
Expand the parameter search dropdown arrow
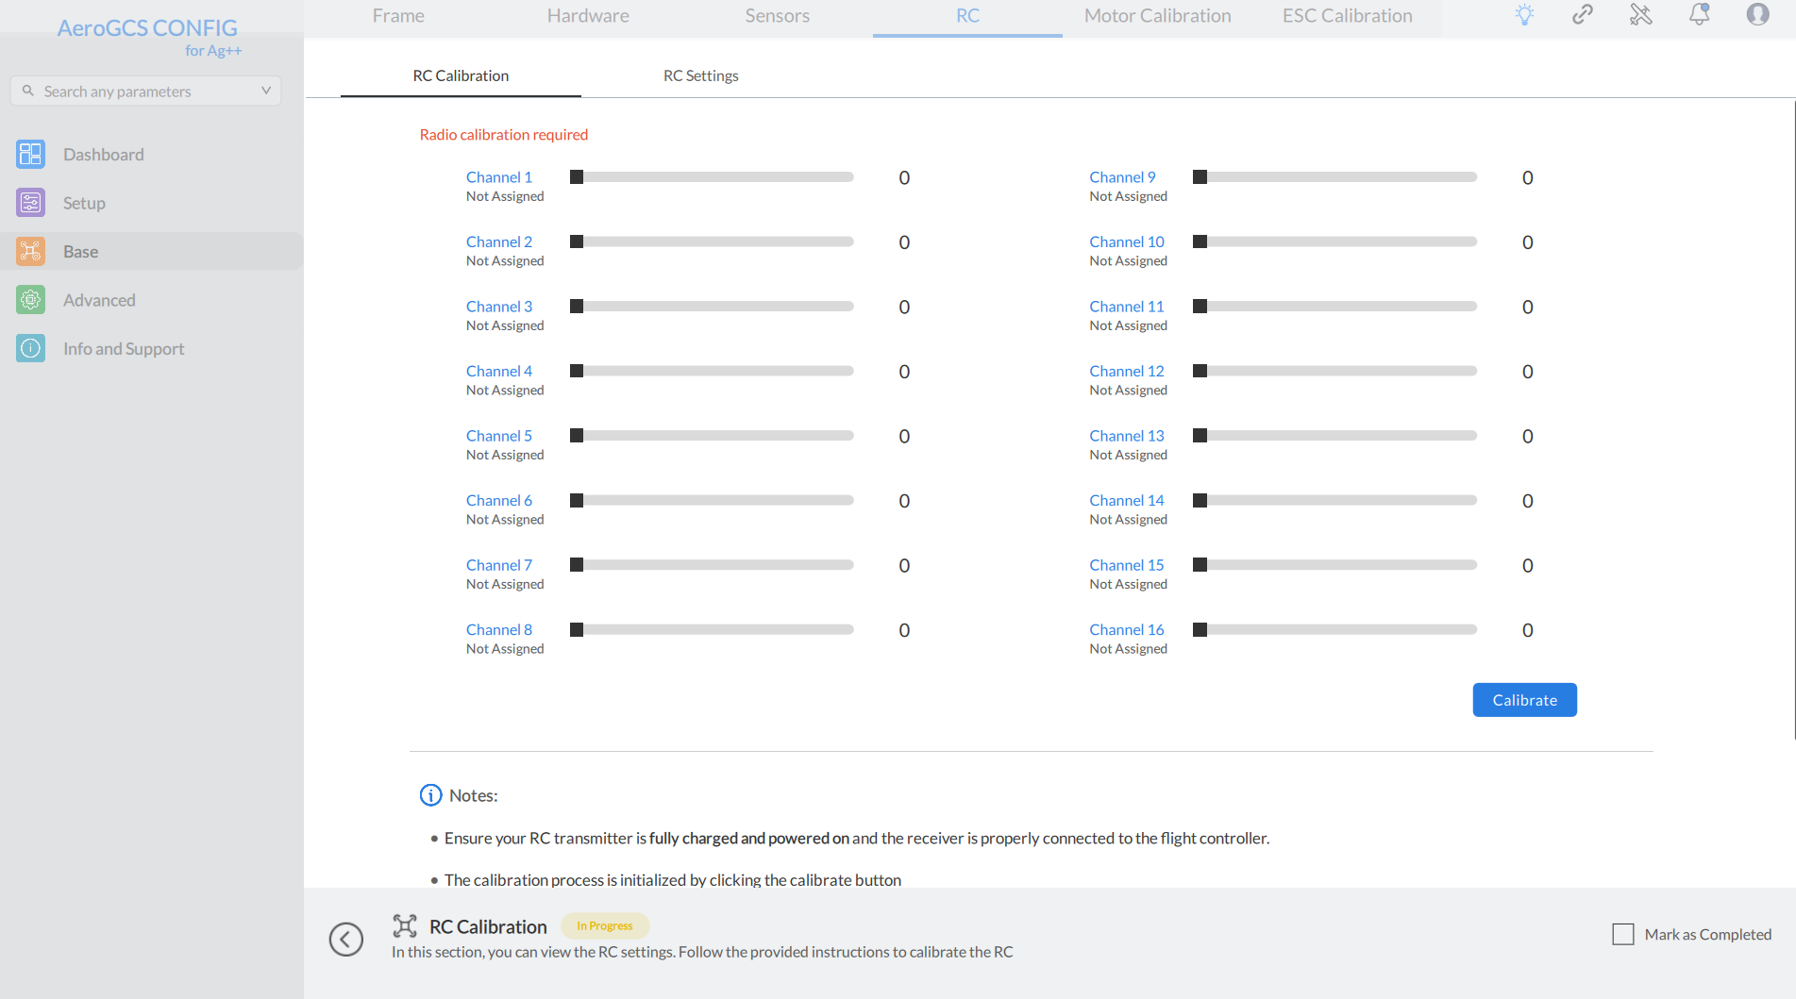tap(266, 91)
